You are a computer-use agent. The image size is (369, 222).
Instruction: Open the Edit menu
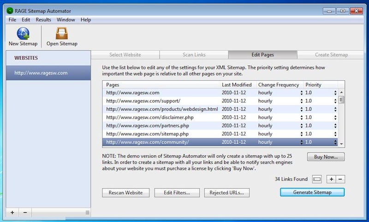point(26,20)
